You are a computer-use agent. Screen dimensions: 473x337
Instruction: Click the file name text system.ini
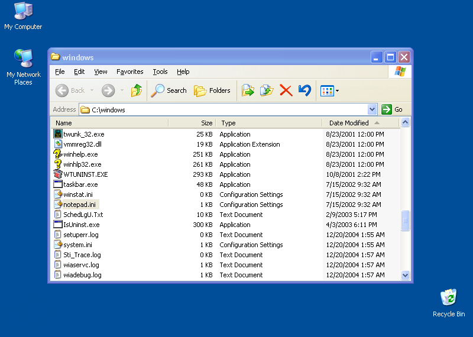tap(78, 245)
